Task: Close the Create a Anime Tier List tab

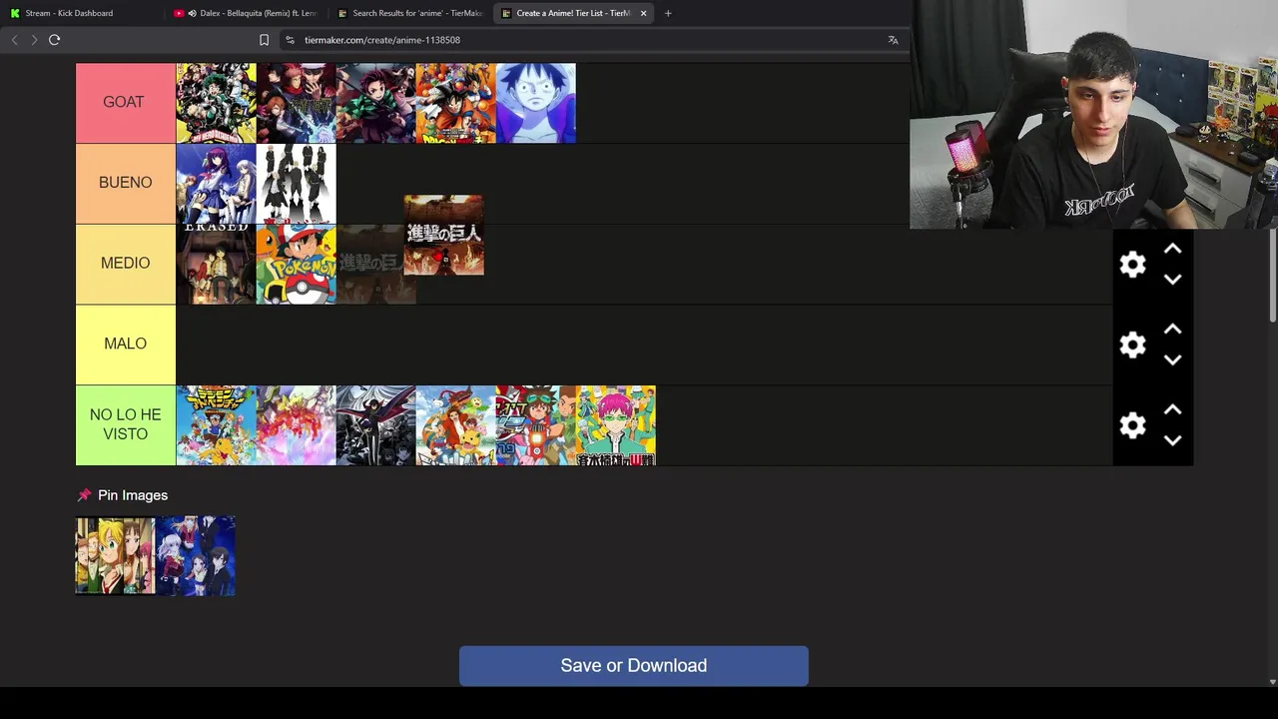Action: tap(643, 13)
